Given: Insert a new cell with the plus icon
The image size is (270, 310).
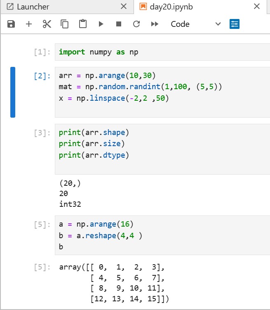Looking at the screenshot, I should pos(29,24).
